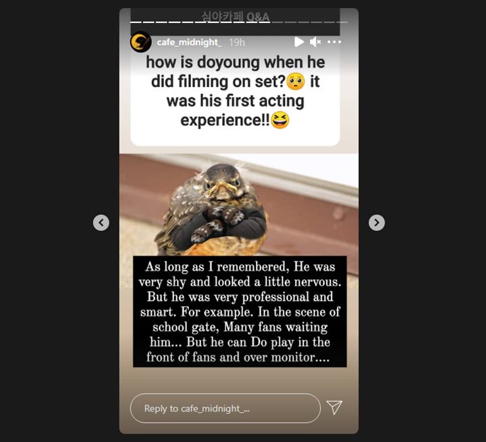Open cafe_midnight_ username link

click(x=189, y=42)
